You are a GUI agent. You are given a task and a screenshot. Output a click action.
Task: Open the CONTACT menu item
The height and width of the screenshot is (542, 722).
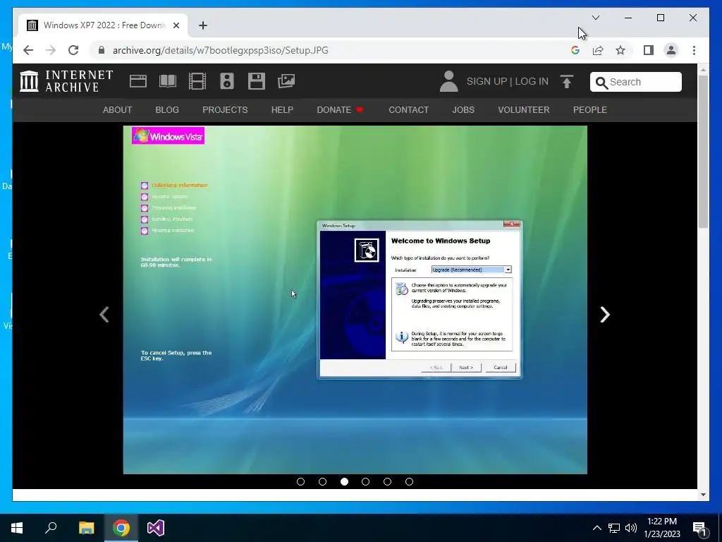(408, 109)
